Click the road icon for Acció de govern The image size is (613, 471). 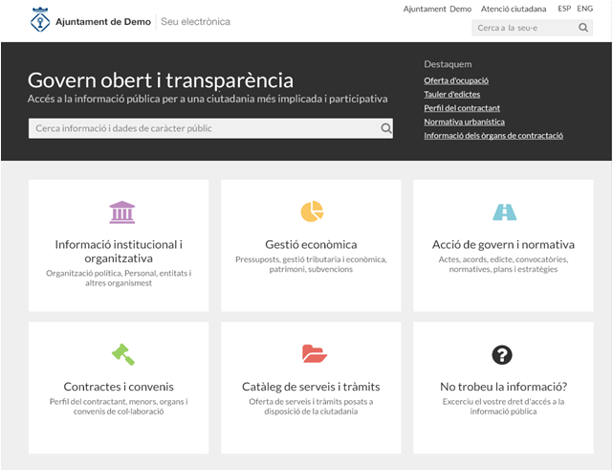tap(503, 212)
